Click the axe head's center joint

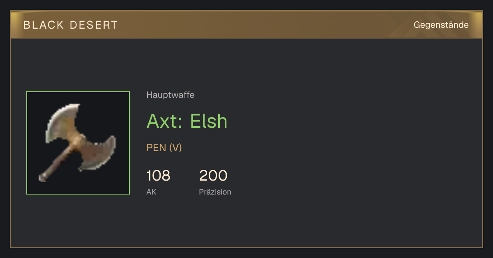[x=79, y=141]
